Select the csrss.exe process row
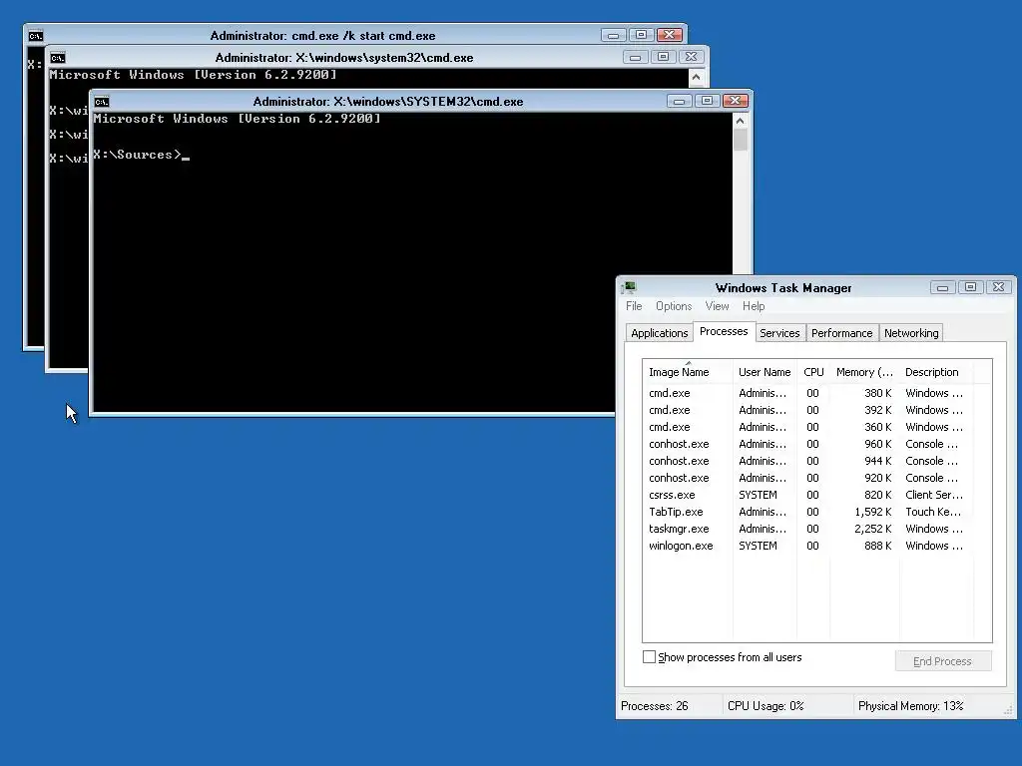 click(808, 495)
